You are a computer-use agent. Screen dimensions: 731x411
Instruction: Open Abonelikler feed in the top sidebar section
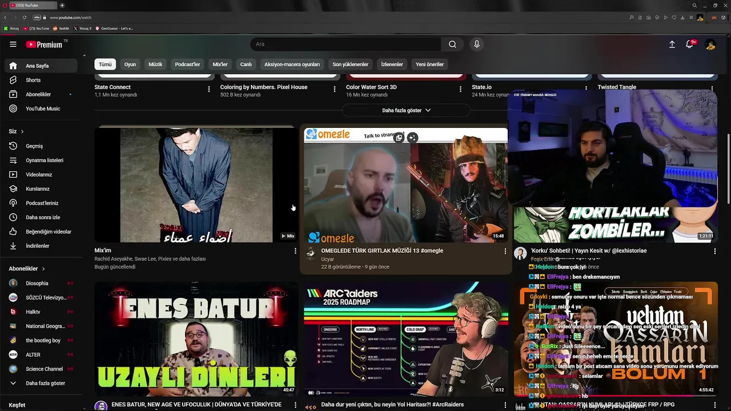(41, 94)
